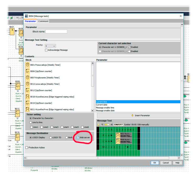Click the Block name input field
This screenshot has height=178, width=194.
(x=56, y=32)
